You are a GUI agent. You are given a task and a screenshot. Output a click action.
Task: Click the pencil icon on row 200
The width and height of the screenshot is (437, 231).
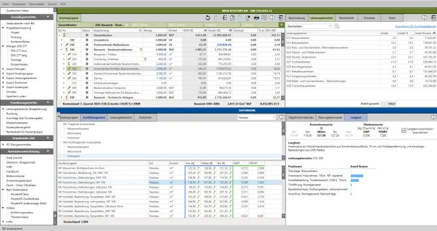coord(67,44)
